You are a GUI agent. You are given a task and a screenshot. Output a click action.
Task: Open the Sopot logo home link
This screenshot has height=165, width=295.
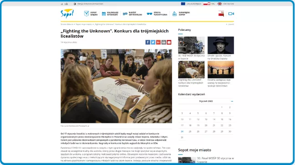67,14
